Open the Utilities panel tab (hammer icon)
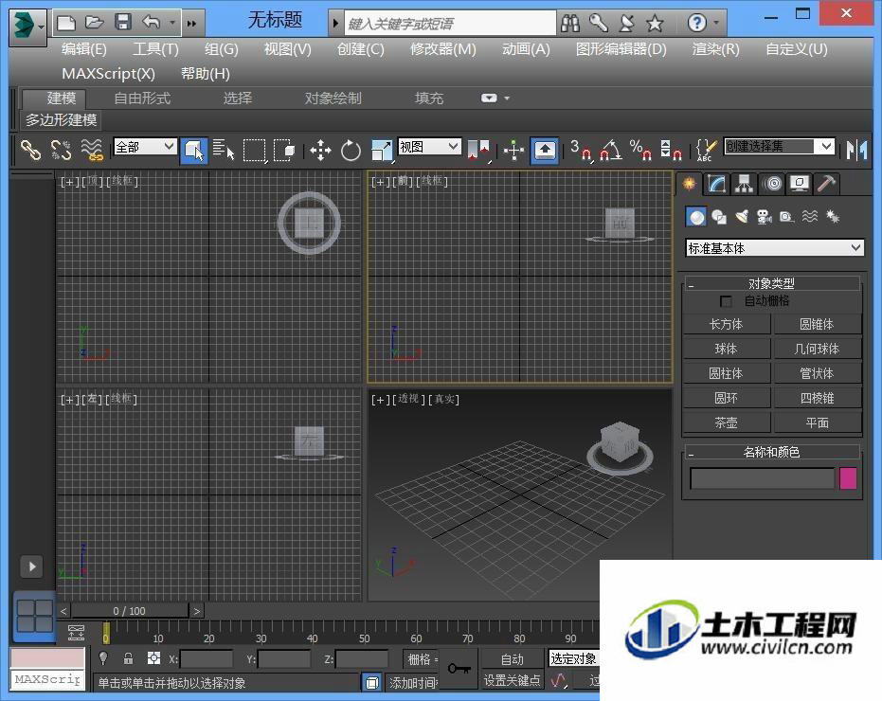 coord(826,184)
